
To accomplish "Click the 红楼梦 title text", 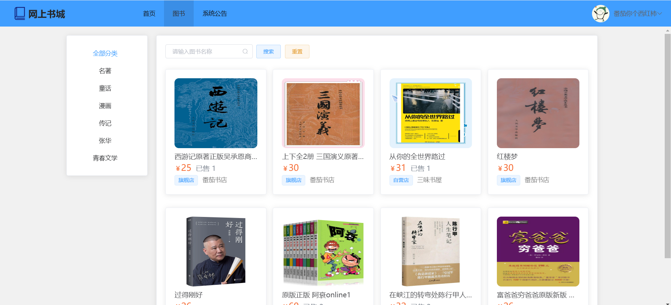I will [507, 157].
